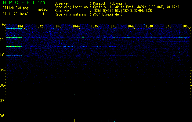Click the observer name Masayuki Kobayashi

point(109,3)
